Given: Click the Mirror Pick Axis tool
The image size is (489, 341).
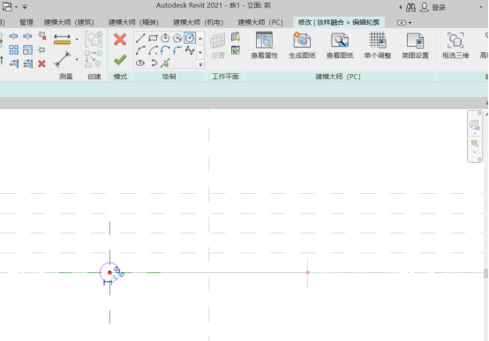Looking at the screenshot, I should point(13,36).
